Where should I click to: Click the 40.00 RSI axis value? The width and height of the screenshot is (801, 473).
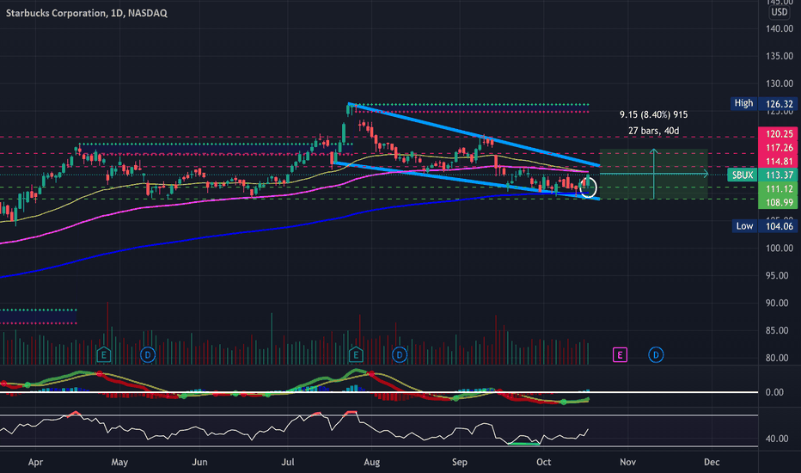(776, 439)
